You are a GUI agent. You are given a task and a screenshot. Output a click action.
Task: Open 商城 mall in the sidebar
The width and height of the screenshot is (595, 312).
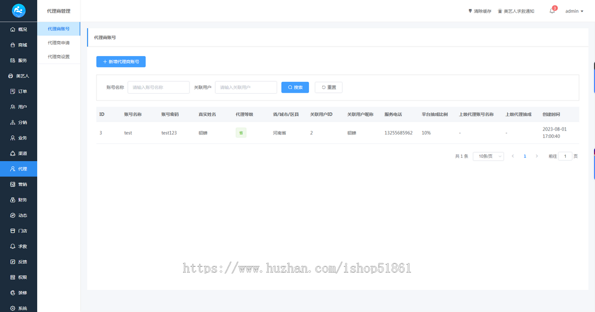18,45
